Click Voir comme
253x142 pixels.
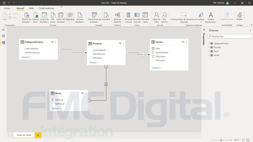(164, 17)
